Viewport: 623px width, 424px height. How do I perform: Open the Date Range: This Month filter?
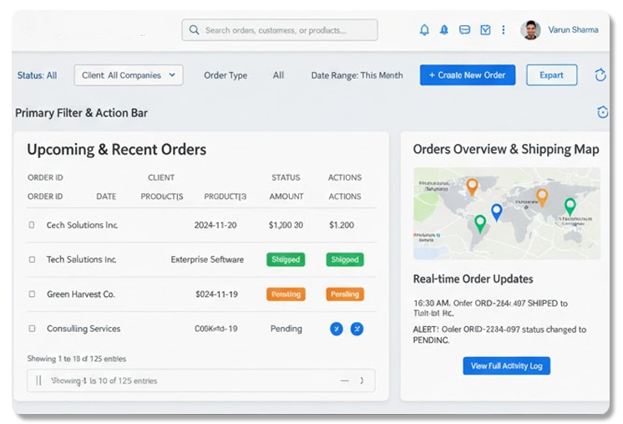357,75
